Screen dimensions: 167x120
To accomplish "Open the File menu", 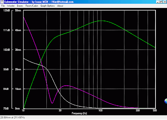I will [3, 6].
